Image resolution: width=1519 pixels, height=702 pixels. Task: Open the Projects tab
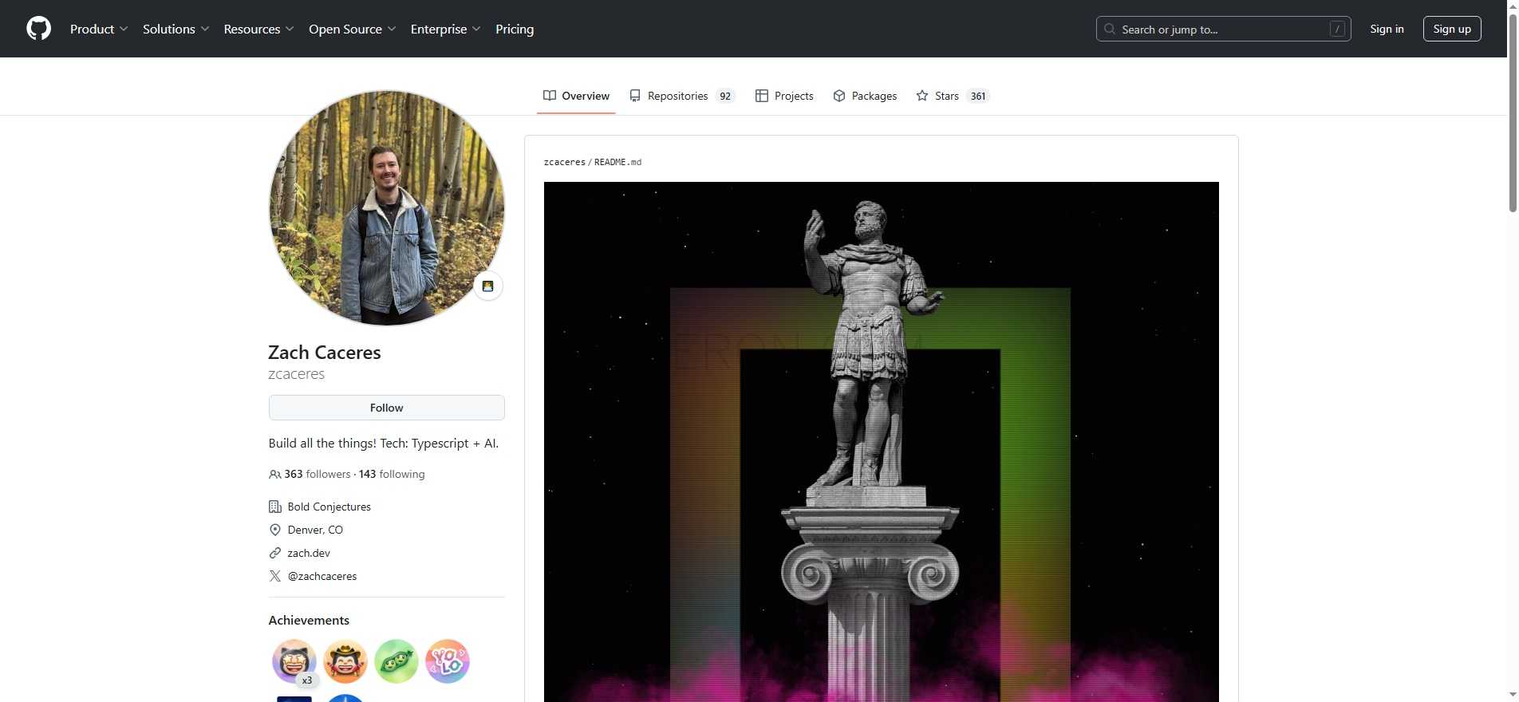[x=784, y=96]
